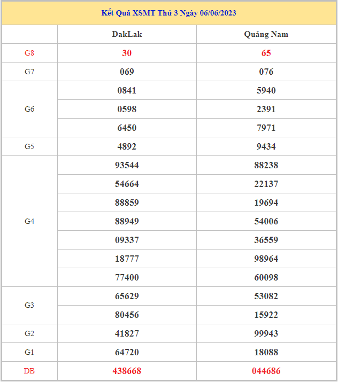The image size is (338, 382).
Task: Click DakLak G8 result 30
Action: tap(127, 53)
